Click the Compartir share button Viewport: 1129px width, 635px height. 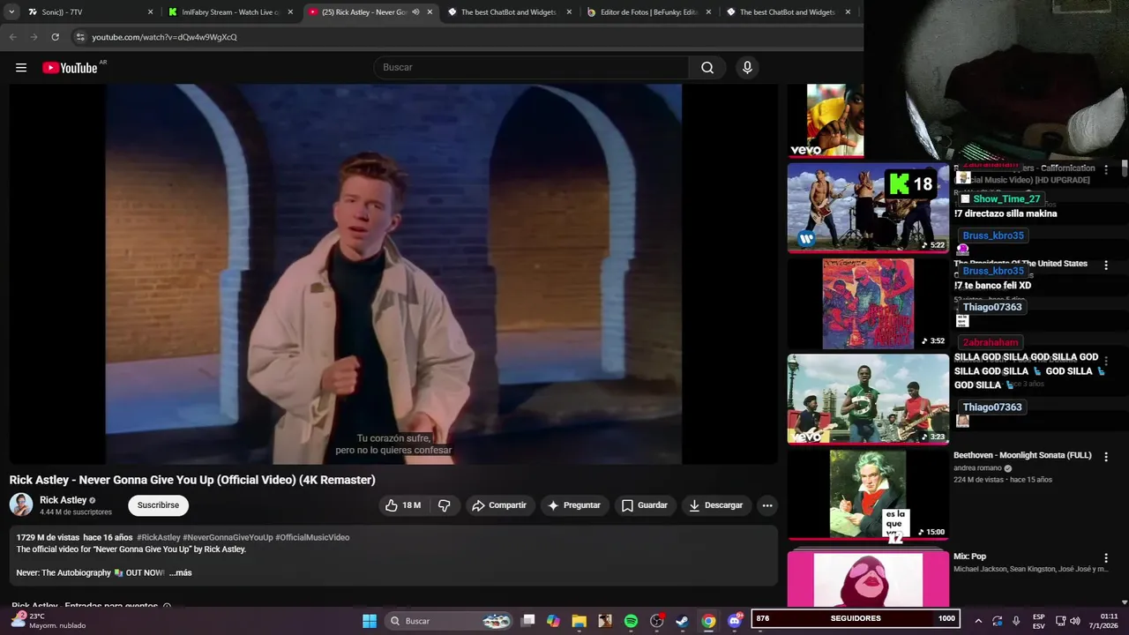point(499,505)
